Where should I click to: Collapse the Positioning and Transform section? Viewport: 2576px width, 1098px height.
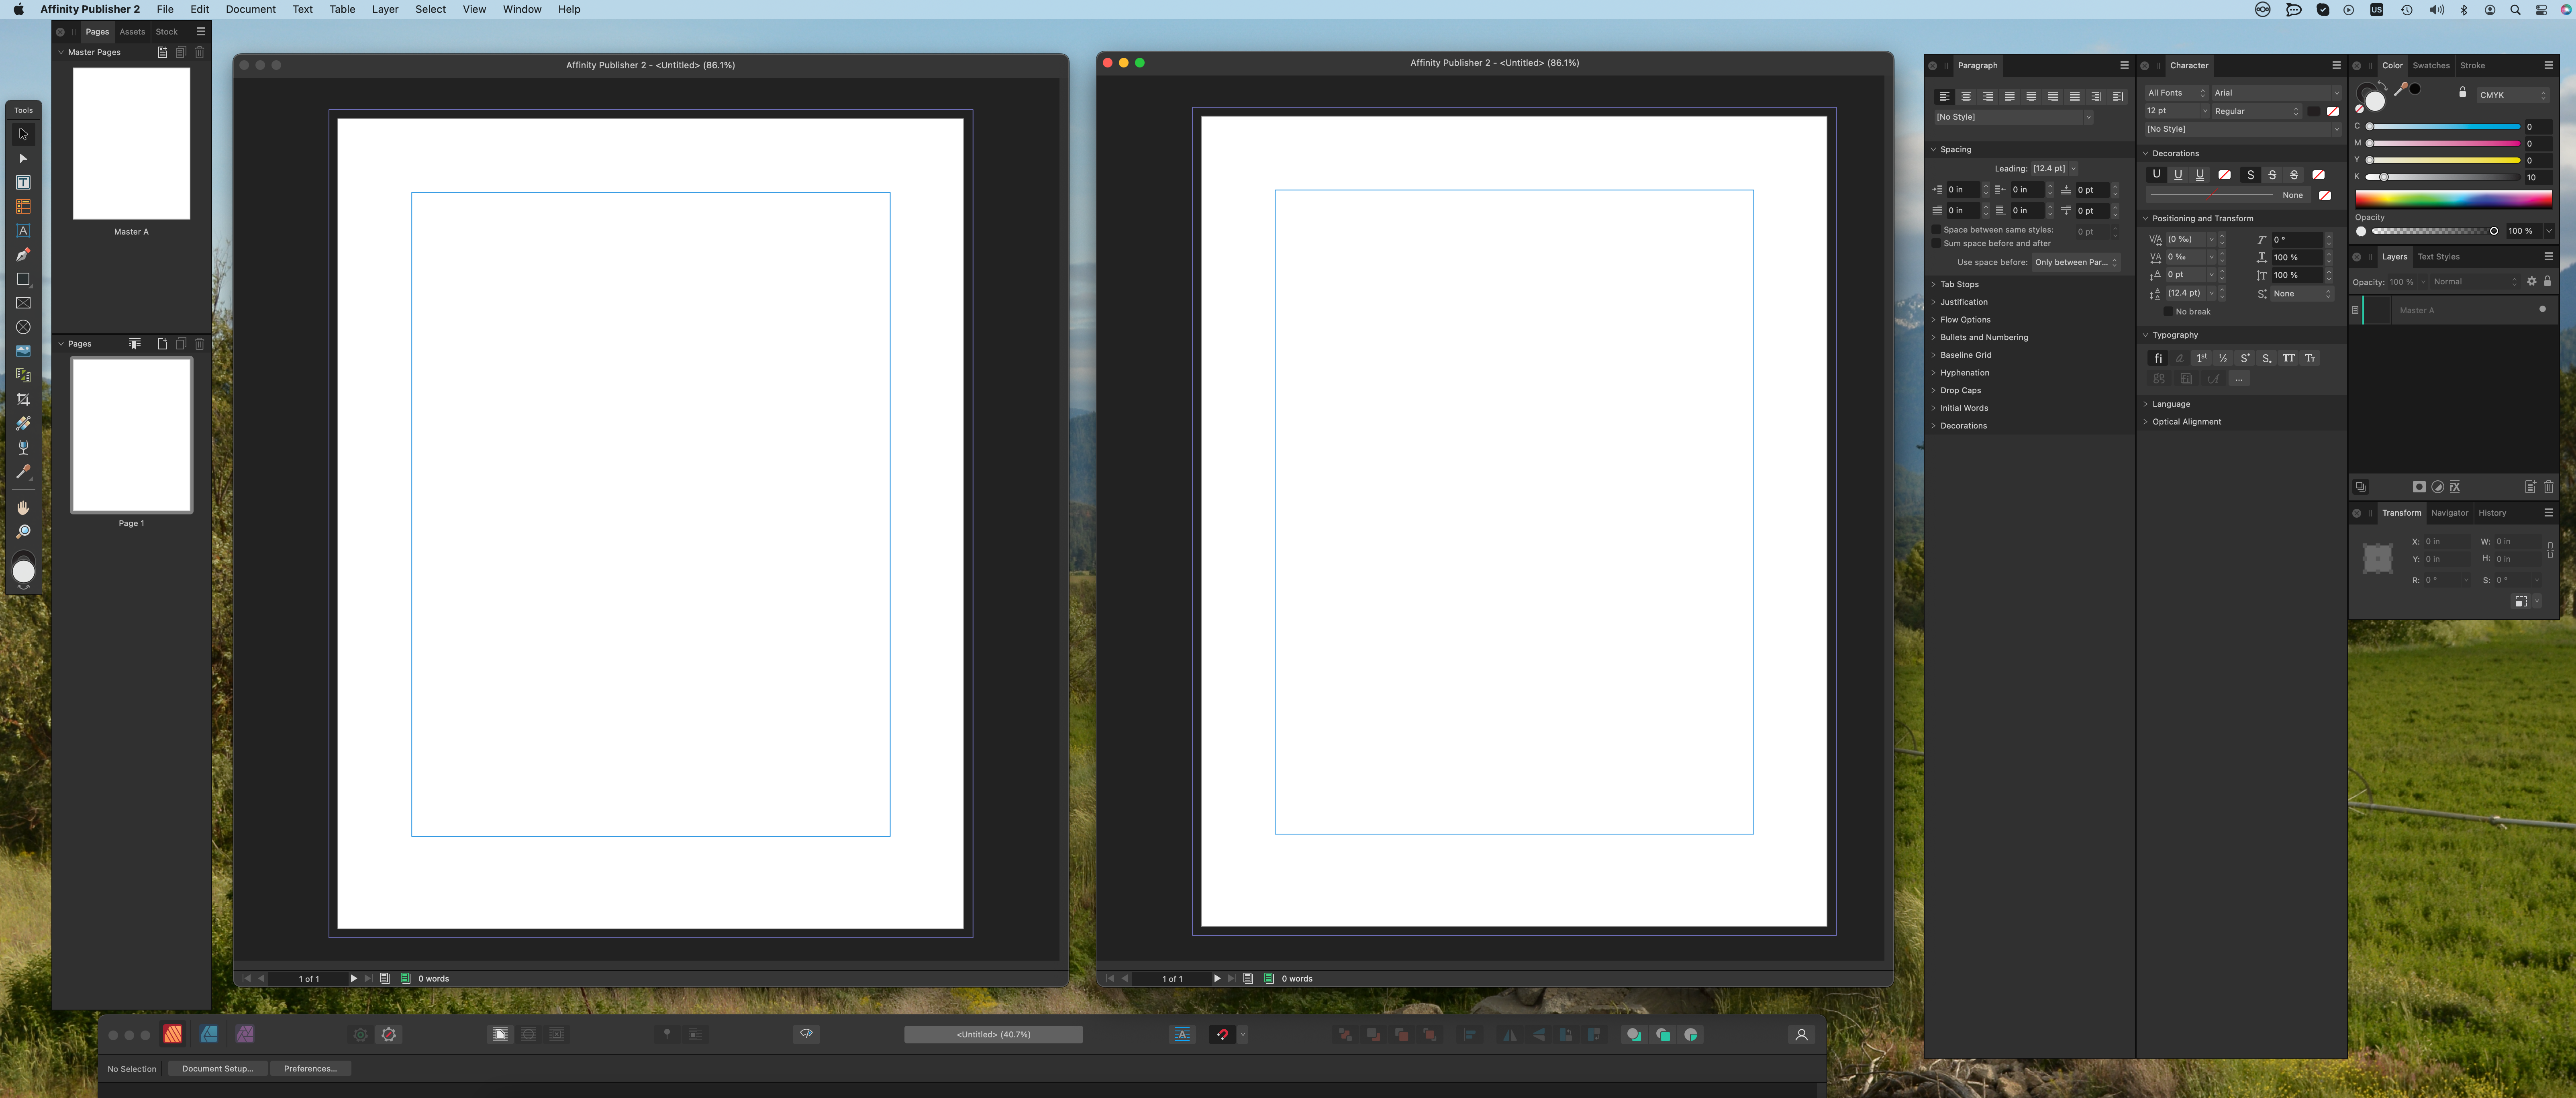click(x=2202, y=218)
